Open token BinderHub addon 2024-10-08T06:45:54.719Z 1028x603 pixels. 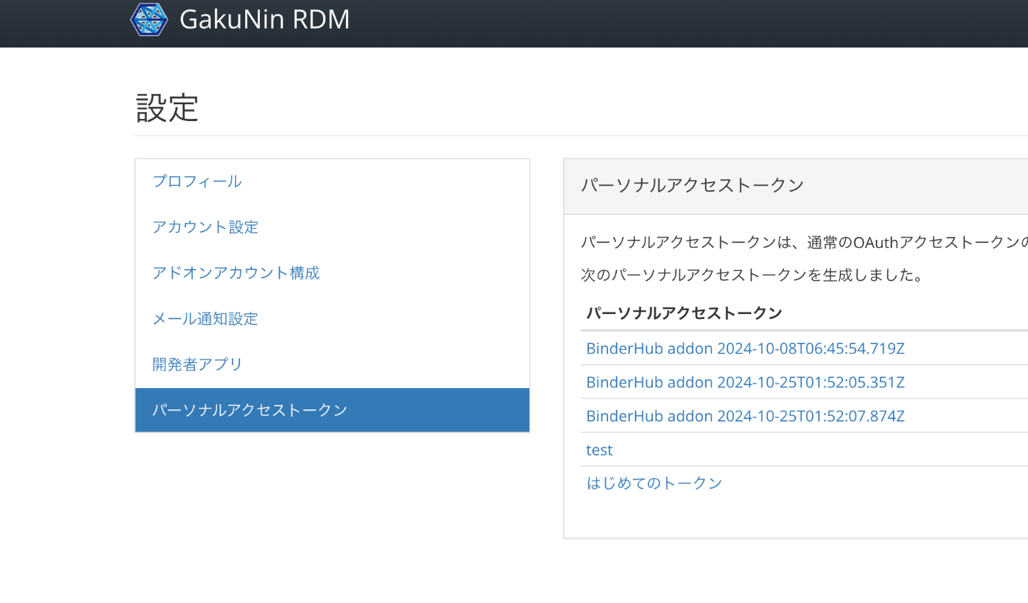[745, 348]
